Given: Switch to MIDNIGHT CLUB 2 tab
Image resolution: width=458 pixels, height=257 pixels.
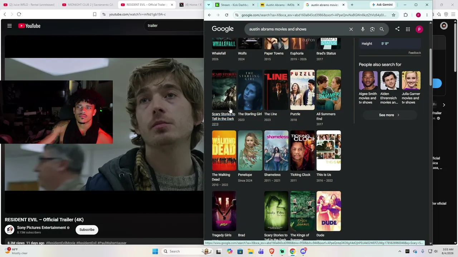Looking at the screenshot, I should (87, 5).
